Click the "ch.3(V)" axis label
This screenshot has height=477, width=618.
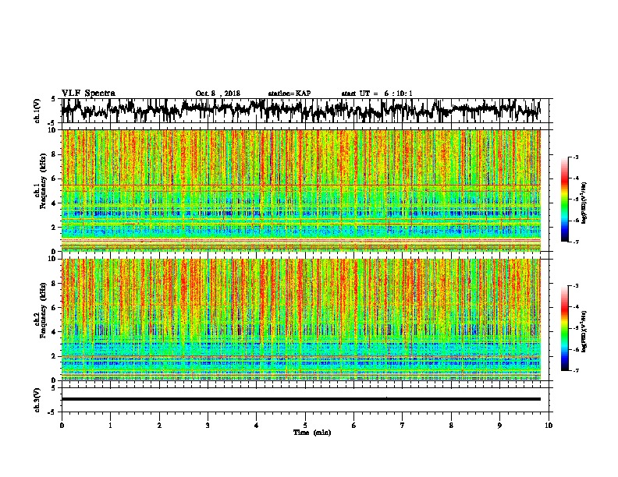click(37, 400)
